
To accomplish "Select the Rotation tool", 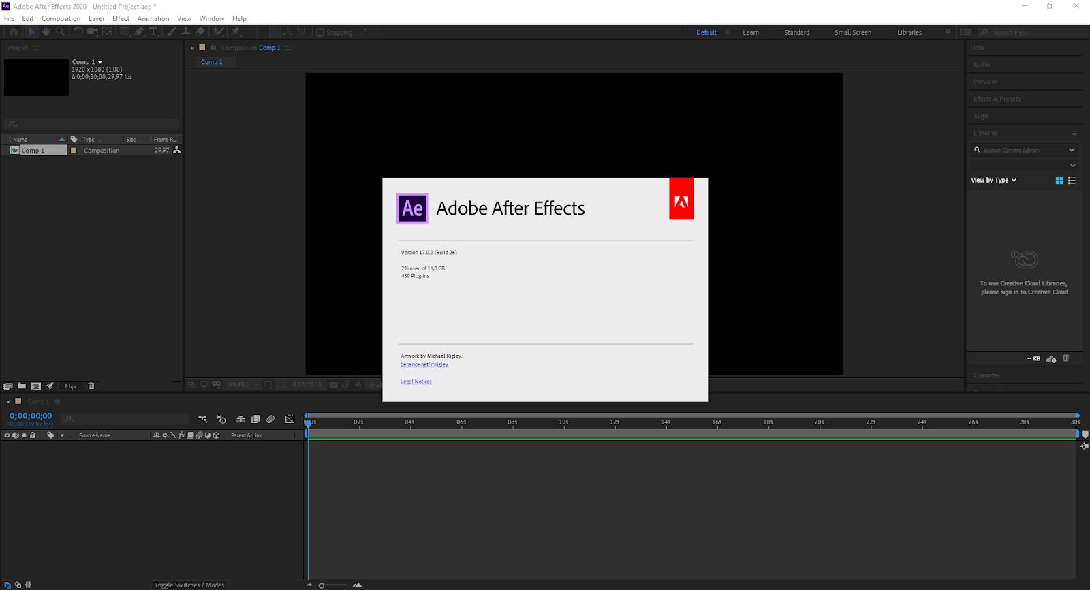I will (78, 31).
